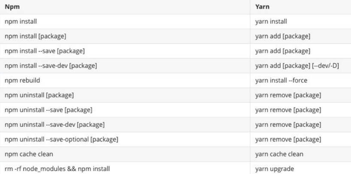Click the Yarn column header
Image resolution: width=351 pixels, height=174 pixels.
pos(301,7)
